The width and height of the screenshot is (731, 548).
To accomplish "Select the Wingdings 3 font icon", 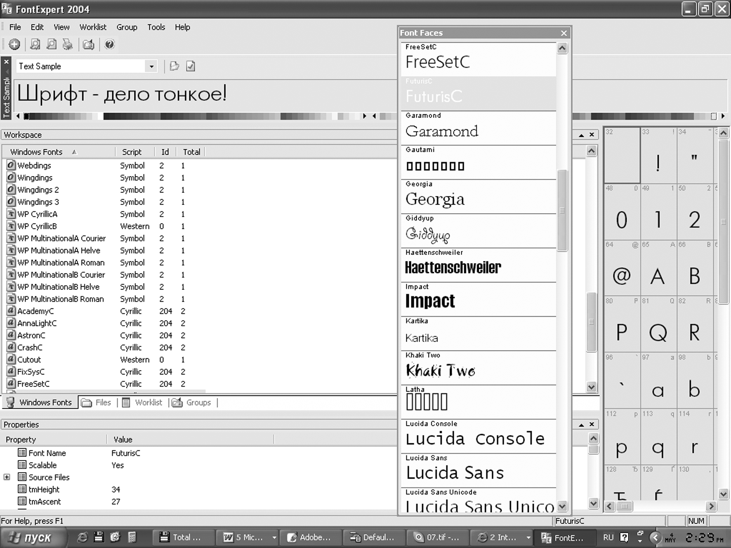I will click(12, 202).
